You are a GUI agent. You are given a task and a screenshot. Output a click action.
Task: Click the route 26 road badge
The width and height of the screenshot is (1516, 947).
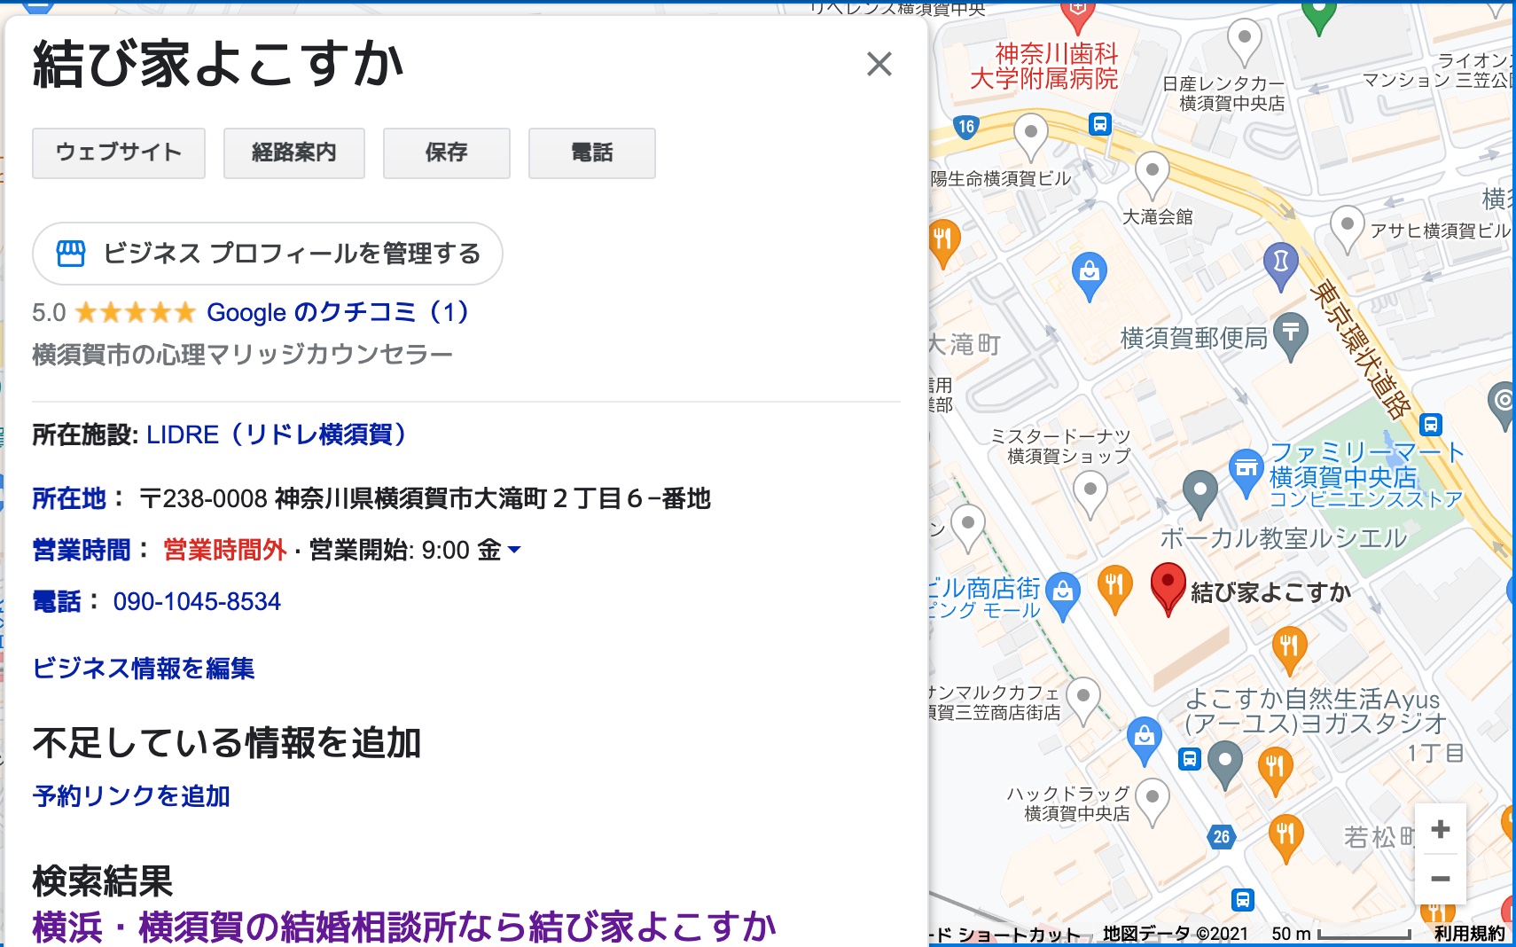(1222, 836)
